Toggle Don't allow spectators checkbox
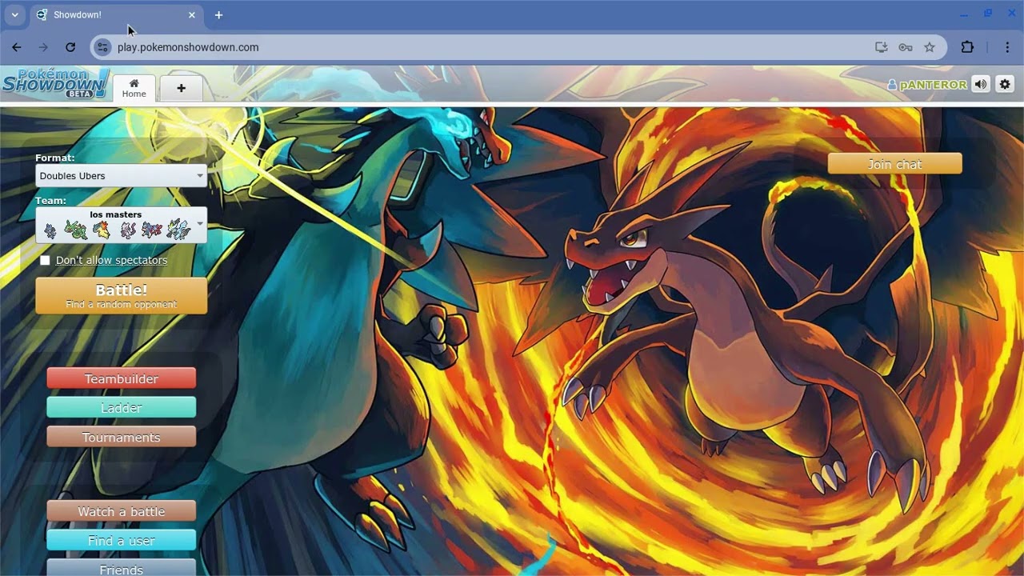1024x576 pixels. tap(45, 260)
